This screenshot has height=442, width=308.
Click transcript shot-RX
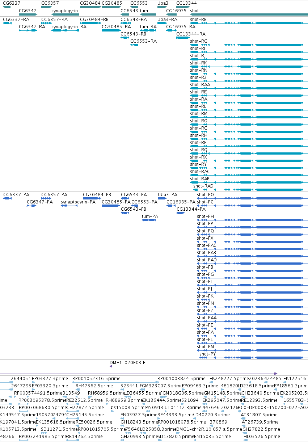click(x=198, y=157)
